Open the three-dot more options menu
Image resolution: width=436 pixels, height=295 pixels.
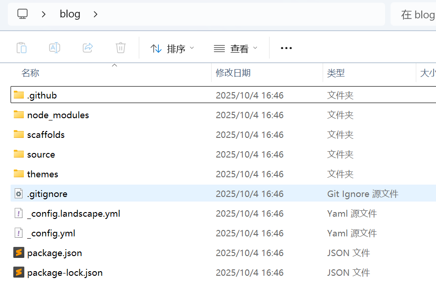click(x=286, y=49)
